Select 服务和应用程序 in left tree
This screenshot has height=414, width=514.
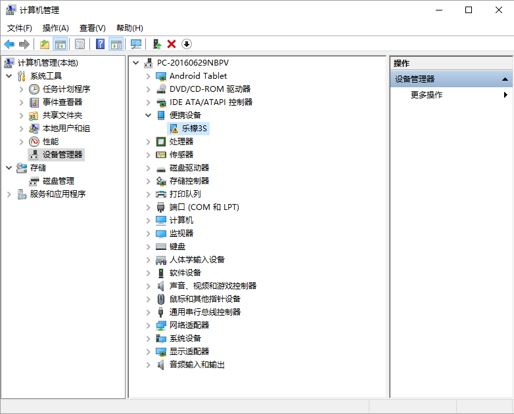[x=57, y=194]
